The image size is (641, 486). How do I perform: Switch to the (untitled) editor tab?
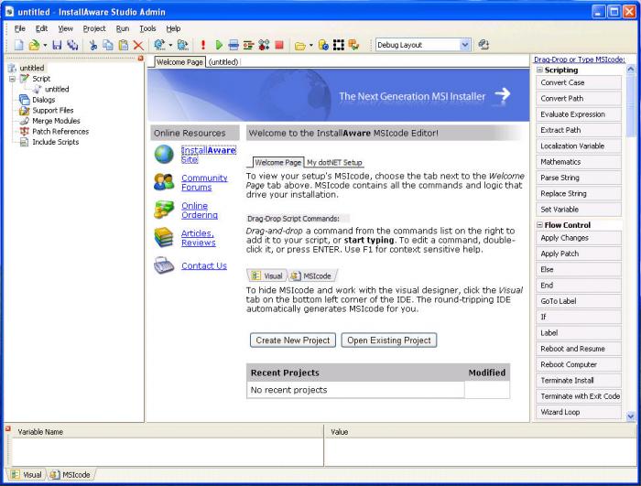click(x=223, y=62)
